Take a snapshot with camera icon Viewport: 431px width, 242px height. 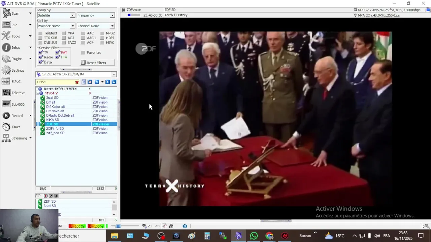click(x=185, y=226)
